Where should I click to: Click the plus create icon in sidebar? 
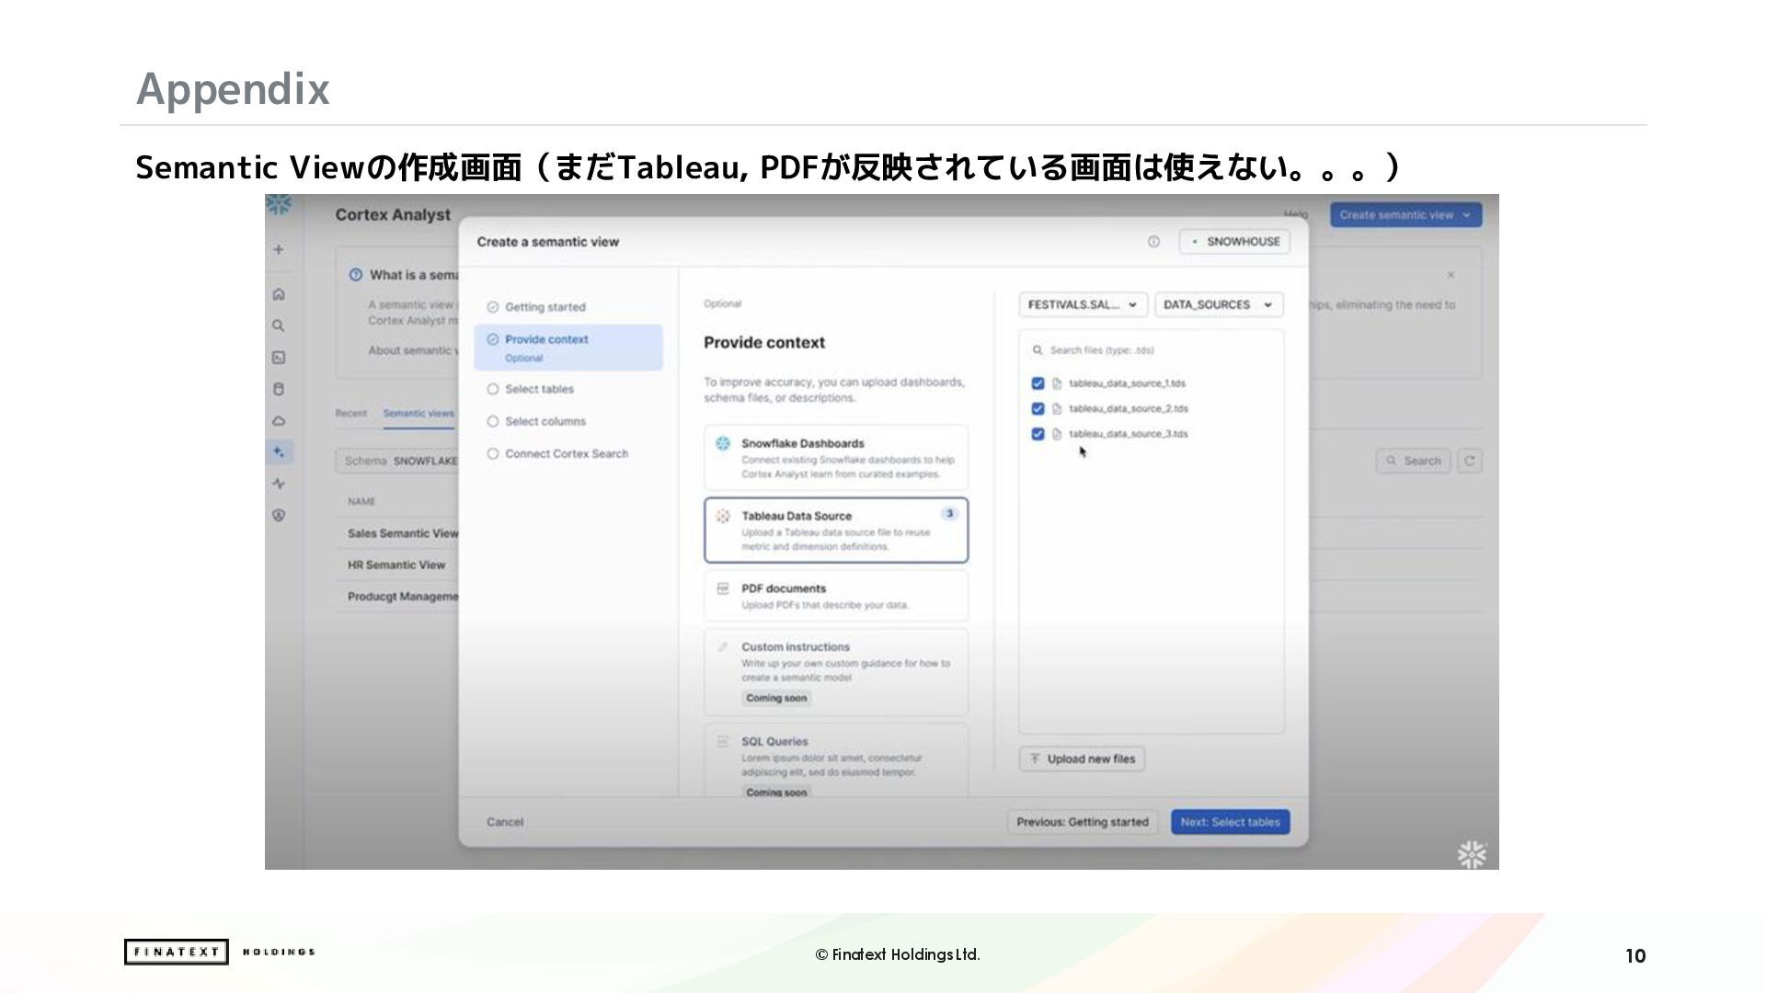(279, 249)
